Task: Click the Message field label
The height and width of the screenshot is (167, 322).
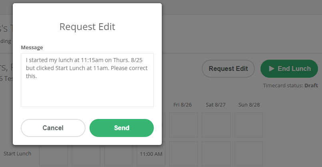Action: click(x=32, y=48)
